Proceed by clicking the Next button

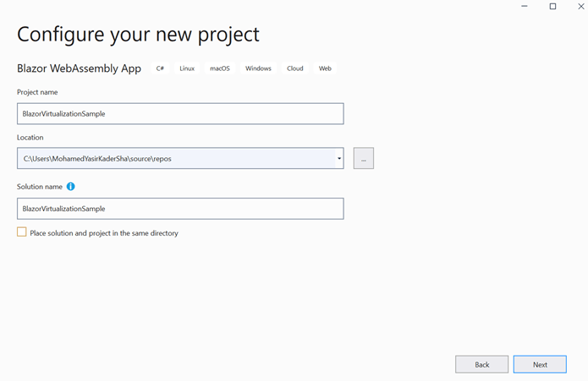[540, 364]
